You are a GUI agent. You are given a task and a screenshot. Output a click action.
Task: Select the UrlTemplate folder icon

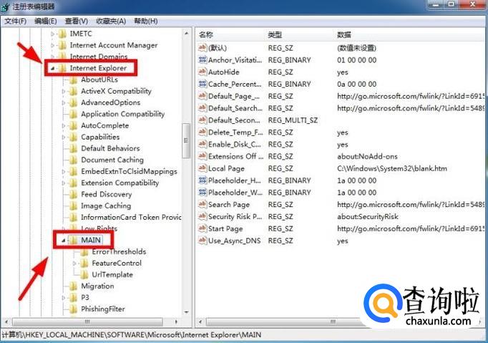click(x=84, y=275)
